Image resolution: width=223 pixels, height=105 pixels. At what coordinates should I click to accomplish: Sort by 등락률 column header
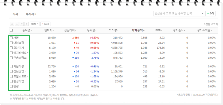coord(92,30)
